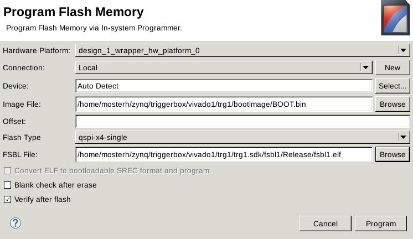Click the empty Offset input field
The image size is (413, 239).
(242, 121)
